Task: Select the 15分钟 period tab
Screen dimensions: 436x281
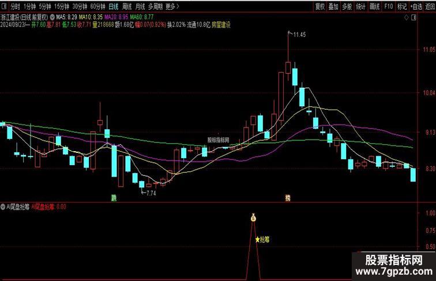Action: click(x=62, y=6)
